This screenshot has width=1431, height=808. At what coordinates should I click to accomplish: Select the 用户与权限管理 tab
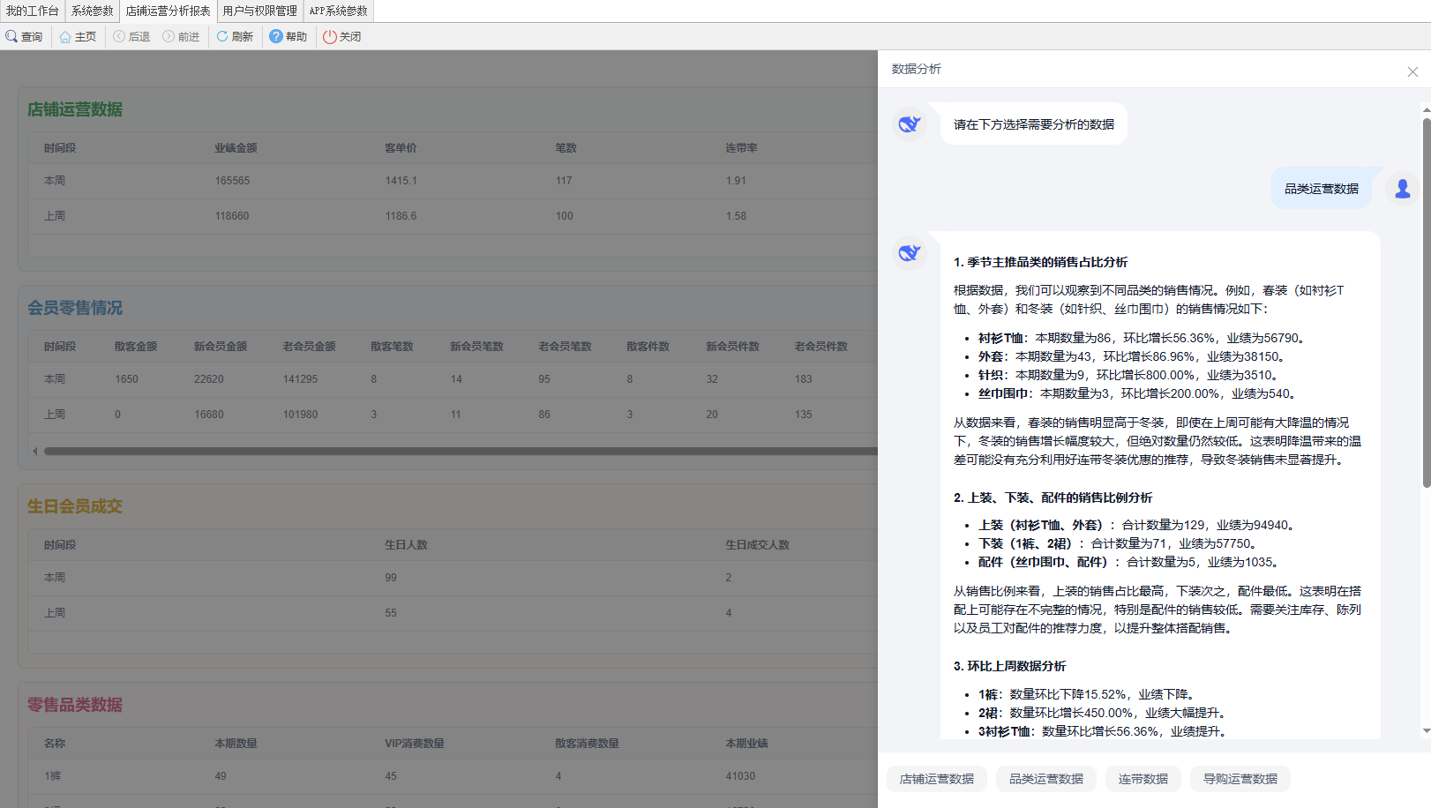(x=259, y=11)
